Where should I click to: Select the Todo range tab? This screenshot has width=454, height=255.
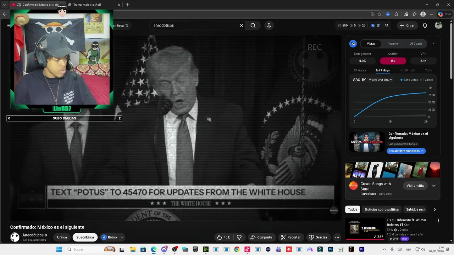[x=428, y=70]
